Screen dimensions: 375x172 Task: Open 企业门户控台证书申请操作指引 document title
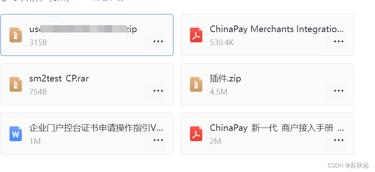point(96,128)
